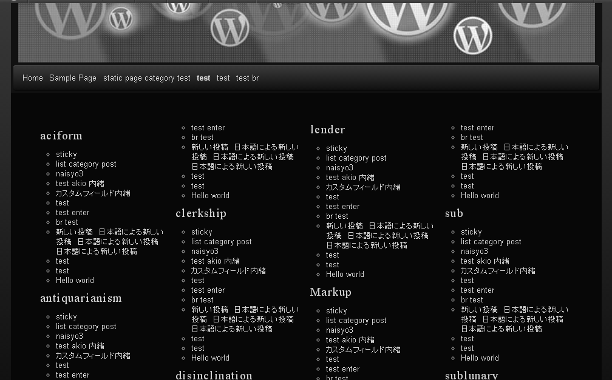Open the sticky post under sub

point(471,232)
